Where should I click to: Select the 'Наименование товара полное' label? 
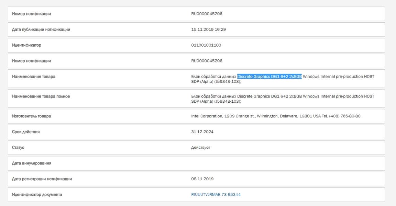(41, 96)
